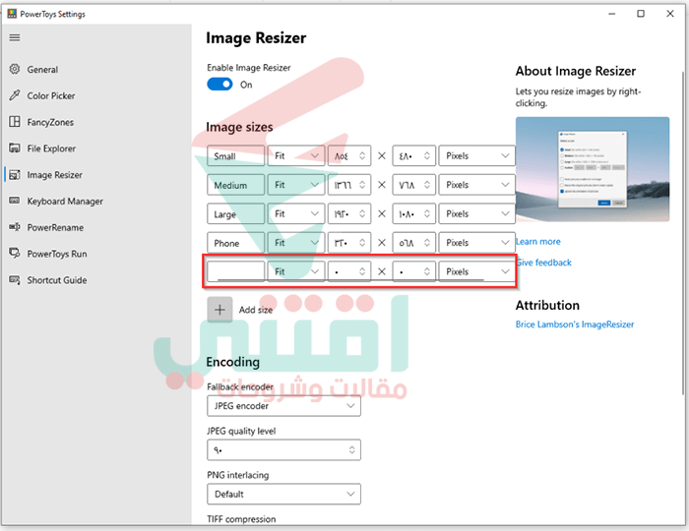Select PowerToys Run in sidebar
Image resolution: width=689 pixels, height=531 pixels.
(x=57, y=254)
